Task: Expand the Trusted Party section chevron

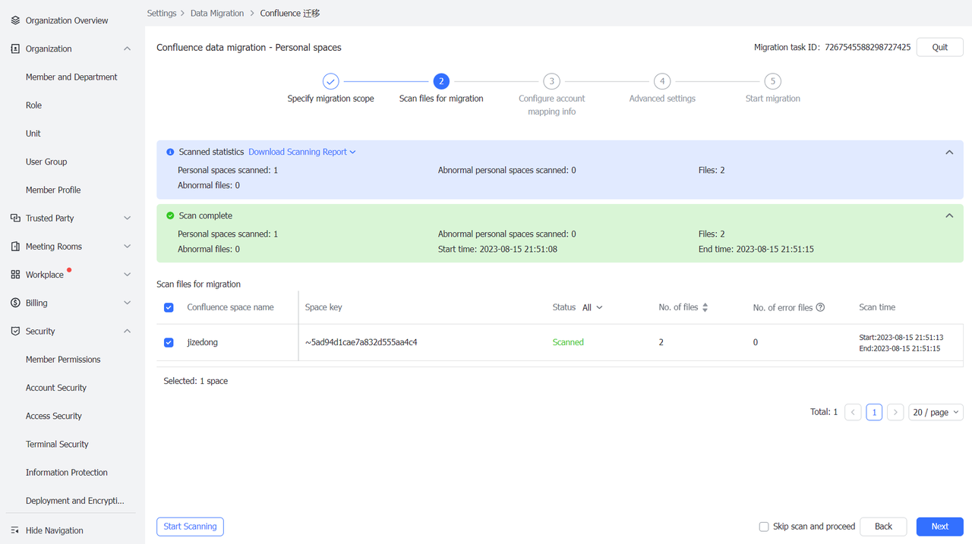Action: pyautogui.click(x=127, y=218)
